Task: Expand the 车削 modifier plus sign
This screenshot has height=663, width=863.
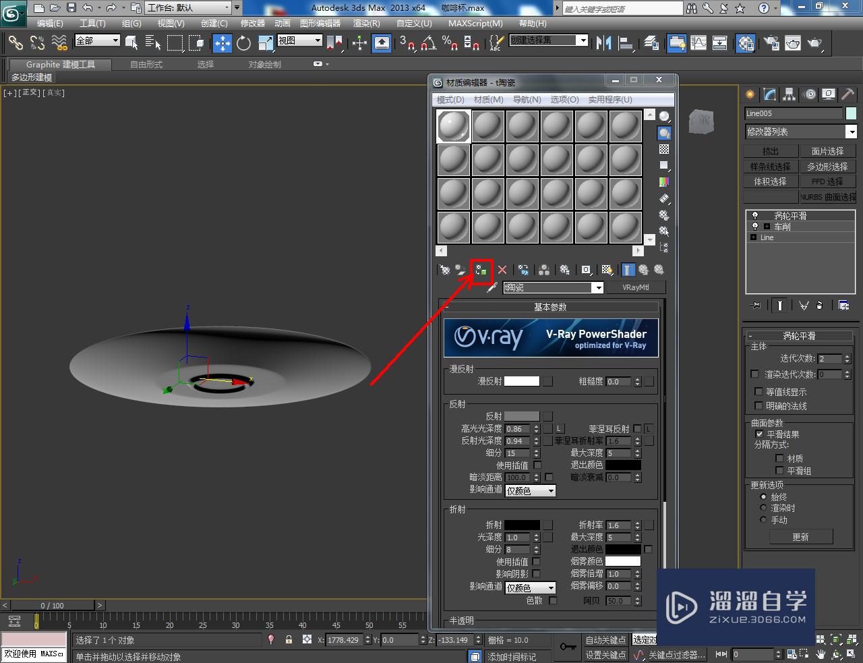Action: click(x=767, y=227)
